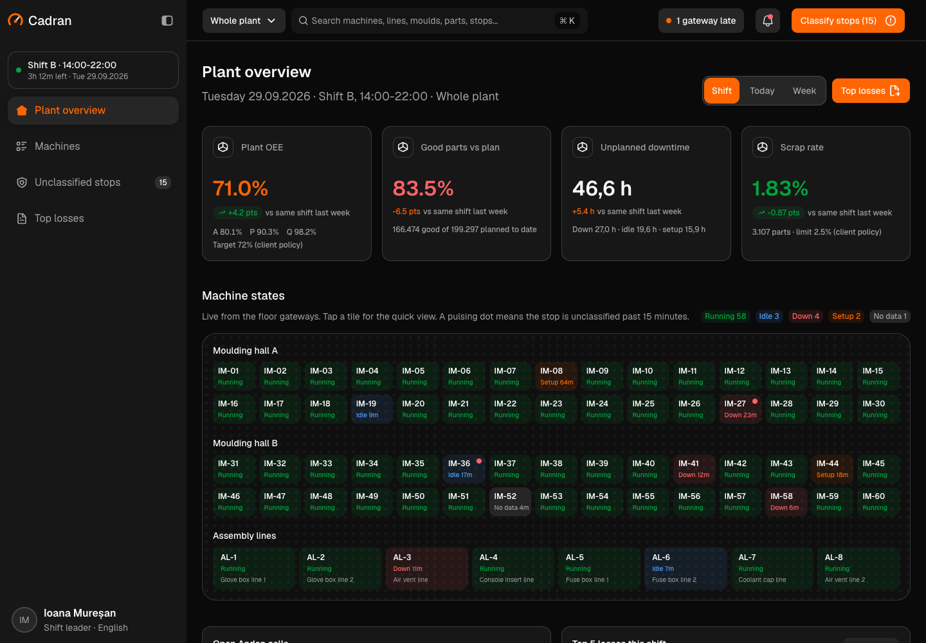
Task: Click the search magnifier icon
Action: (304, 21)
